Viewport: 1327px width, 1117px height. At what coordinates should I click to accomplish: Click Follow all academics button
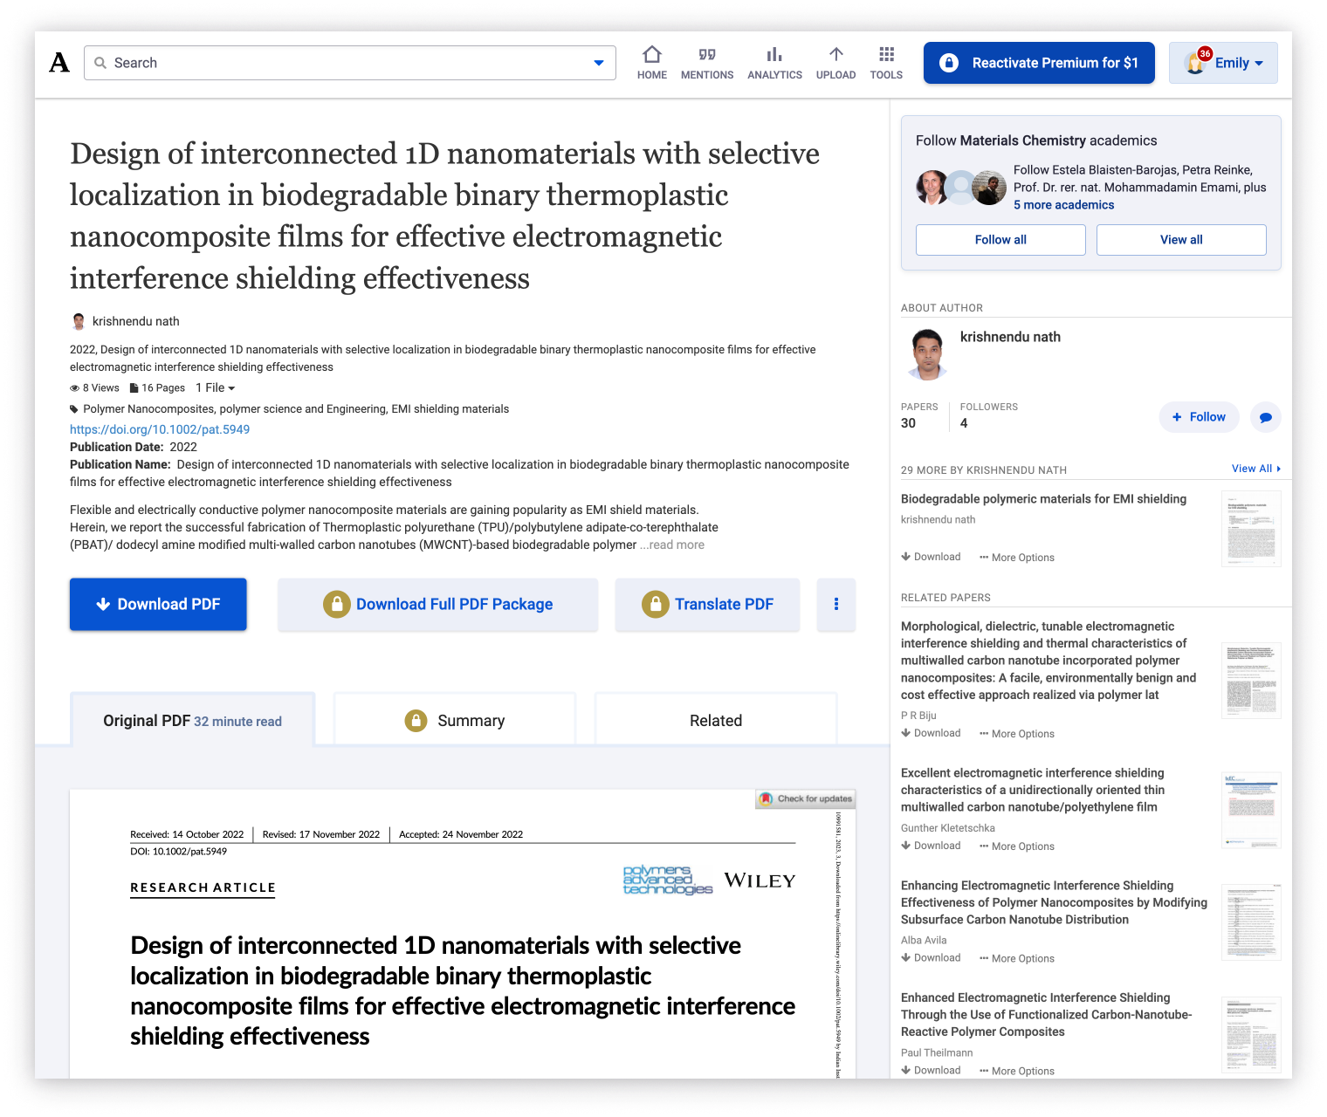click(x=1000, y=240)
